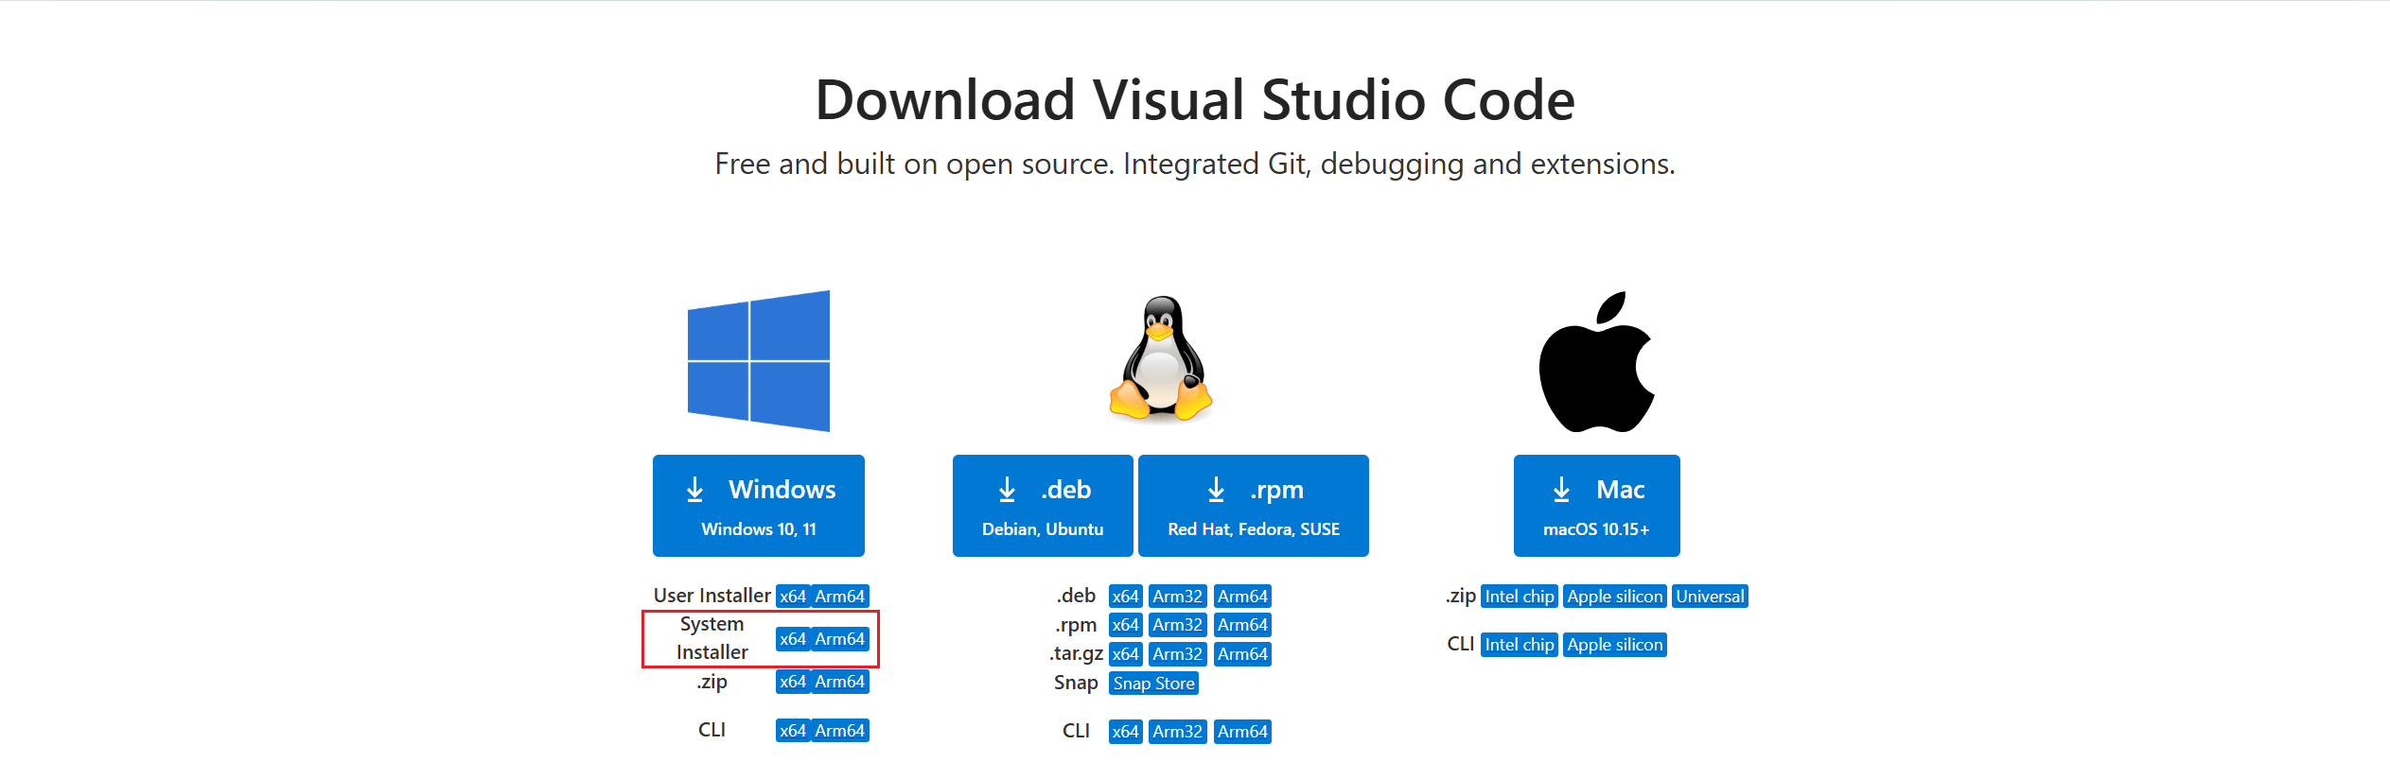Download VS Code for Mac
This screenshot has height=762, width=2390.
1597,506
